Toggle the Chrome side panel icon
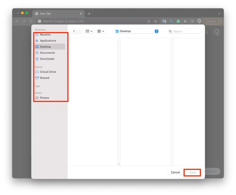 (192, 21)
